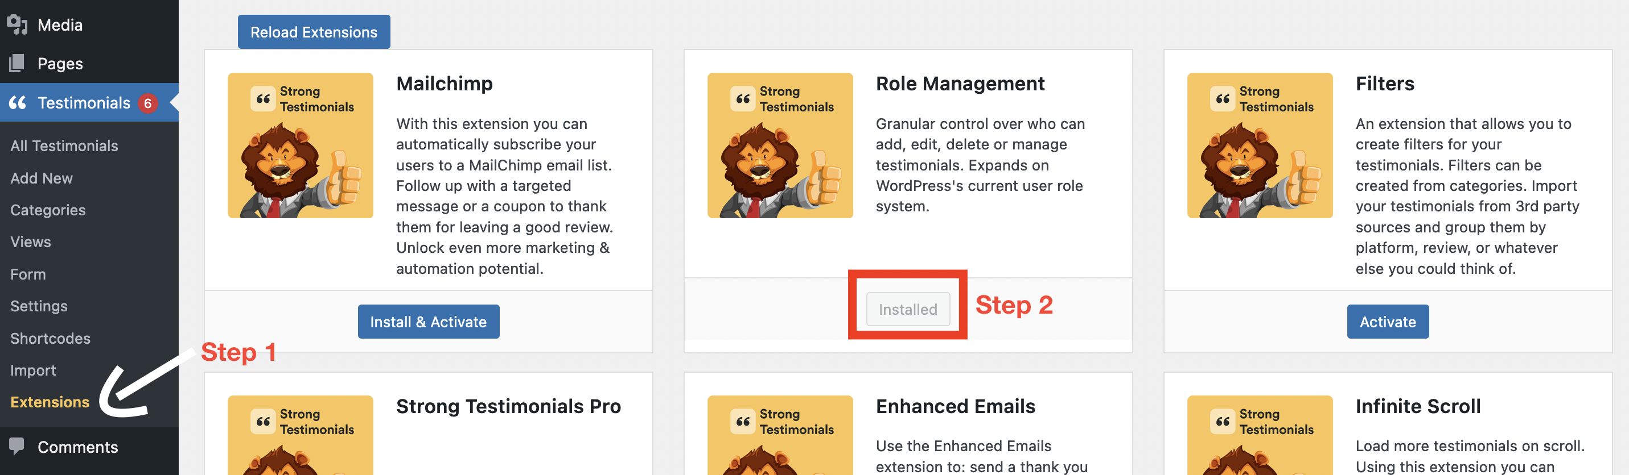Click the Mailchimp extension lion thumbnail
The height and width of the screenshot is (475, 1629).
[301, 145]
